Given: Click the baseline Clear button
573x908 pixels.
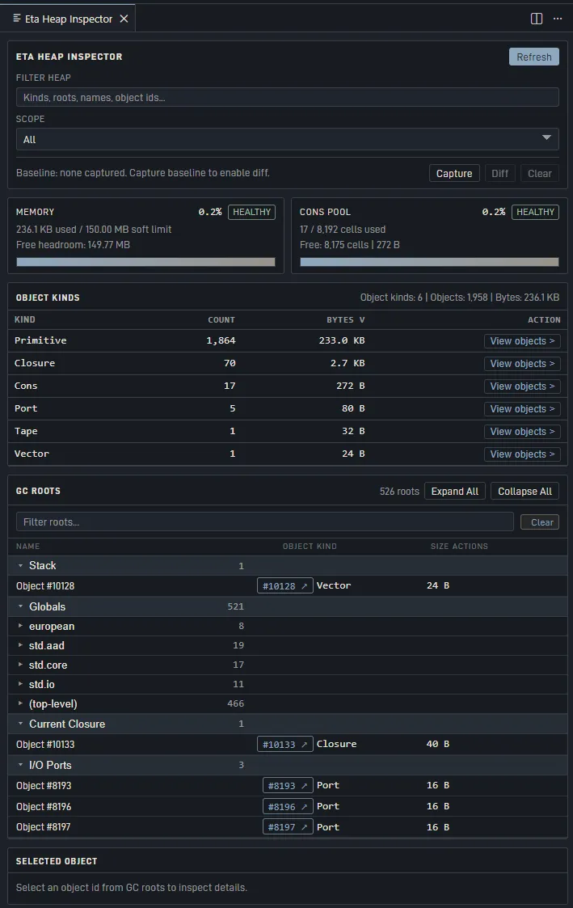Looking at the screenshot, I should pyautogui.click(x=539, y=173).
